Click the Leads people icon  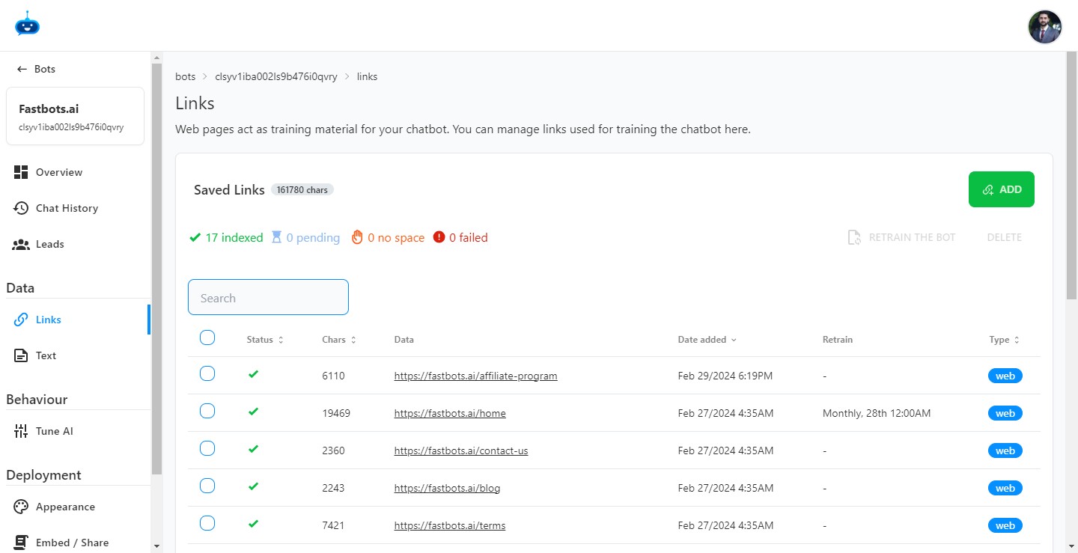point(21,244)
